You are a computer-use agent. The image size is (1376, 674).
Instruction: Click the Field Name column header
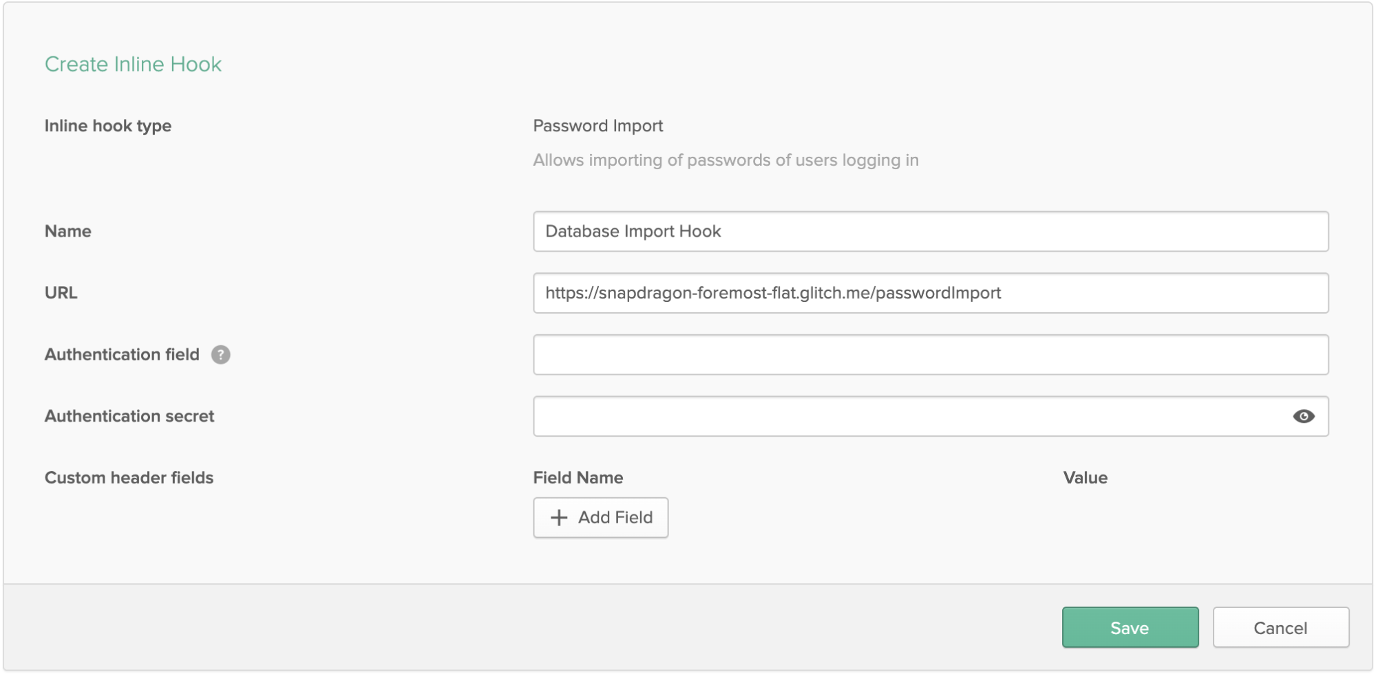click(578, 478)
